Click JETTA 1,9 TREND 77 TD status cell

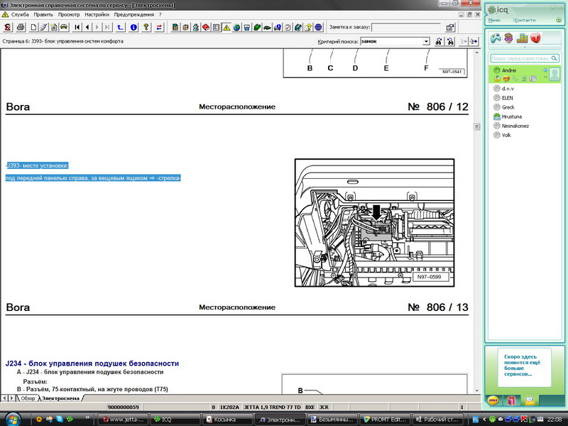(x=273, y=407)
